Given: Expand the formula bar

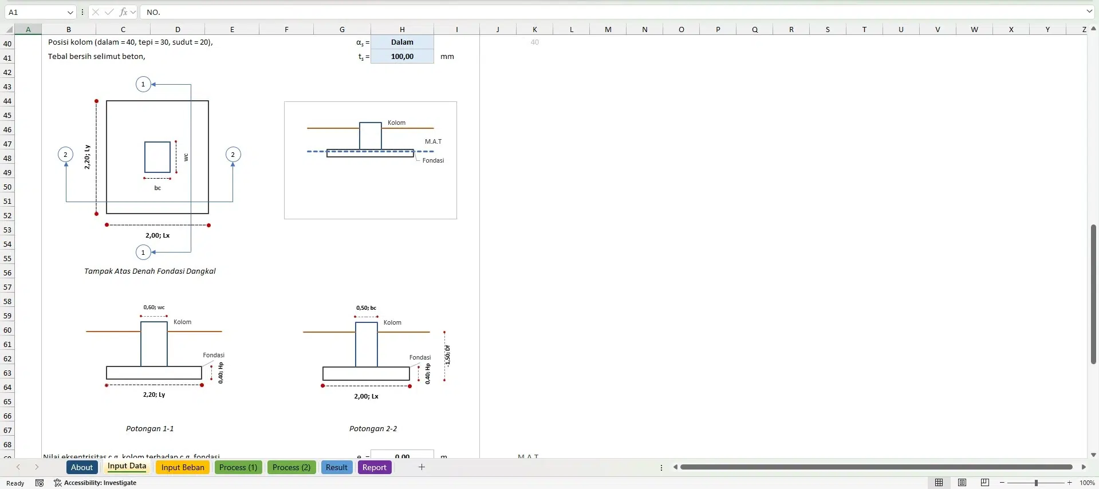Looking at the screenshot, I should pyautogui.click(x=1089, y=11).
